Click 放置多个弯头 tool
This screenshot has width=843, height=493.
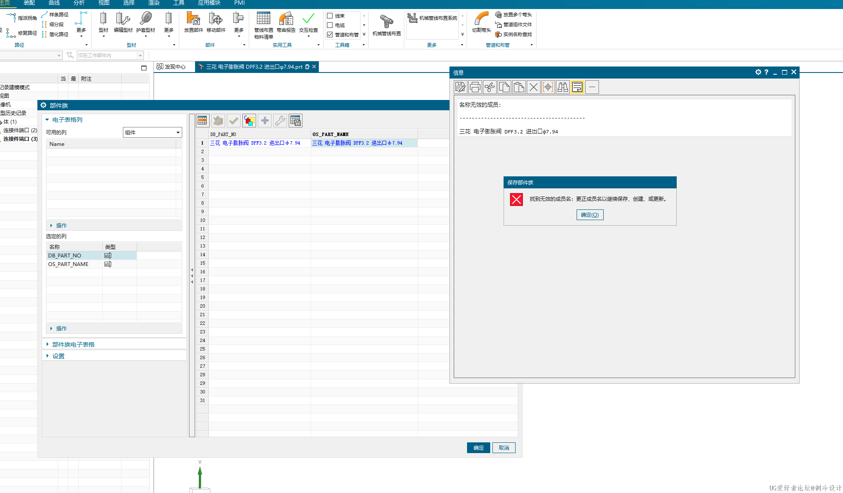click(513, 15)
